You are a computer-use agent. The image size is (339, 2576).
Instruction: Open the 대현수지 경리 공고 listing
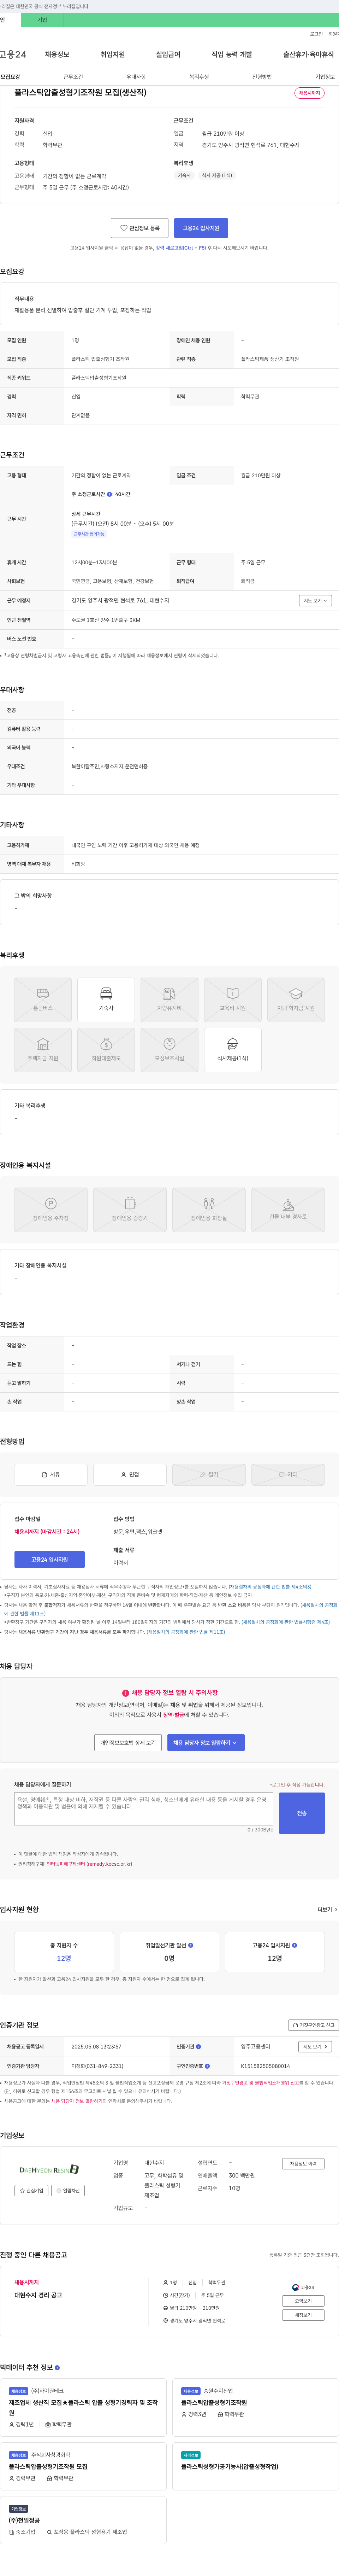point(38,2295)
